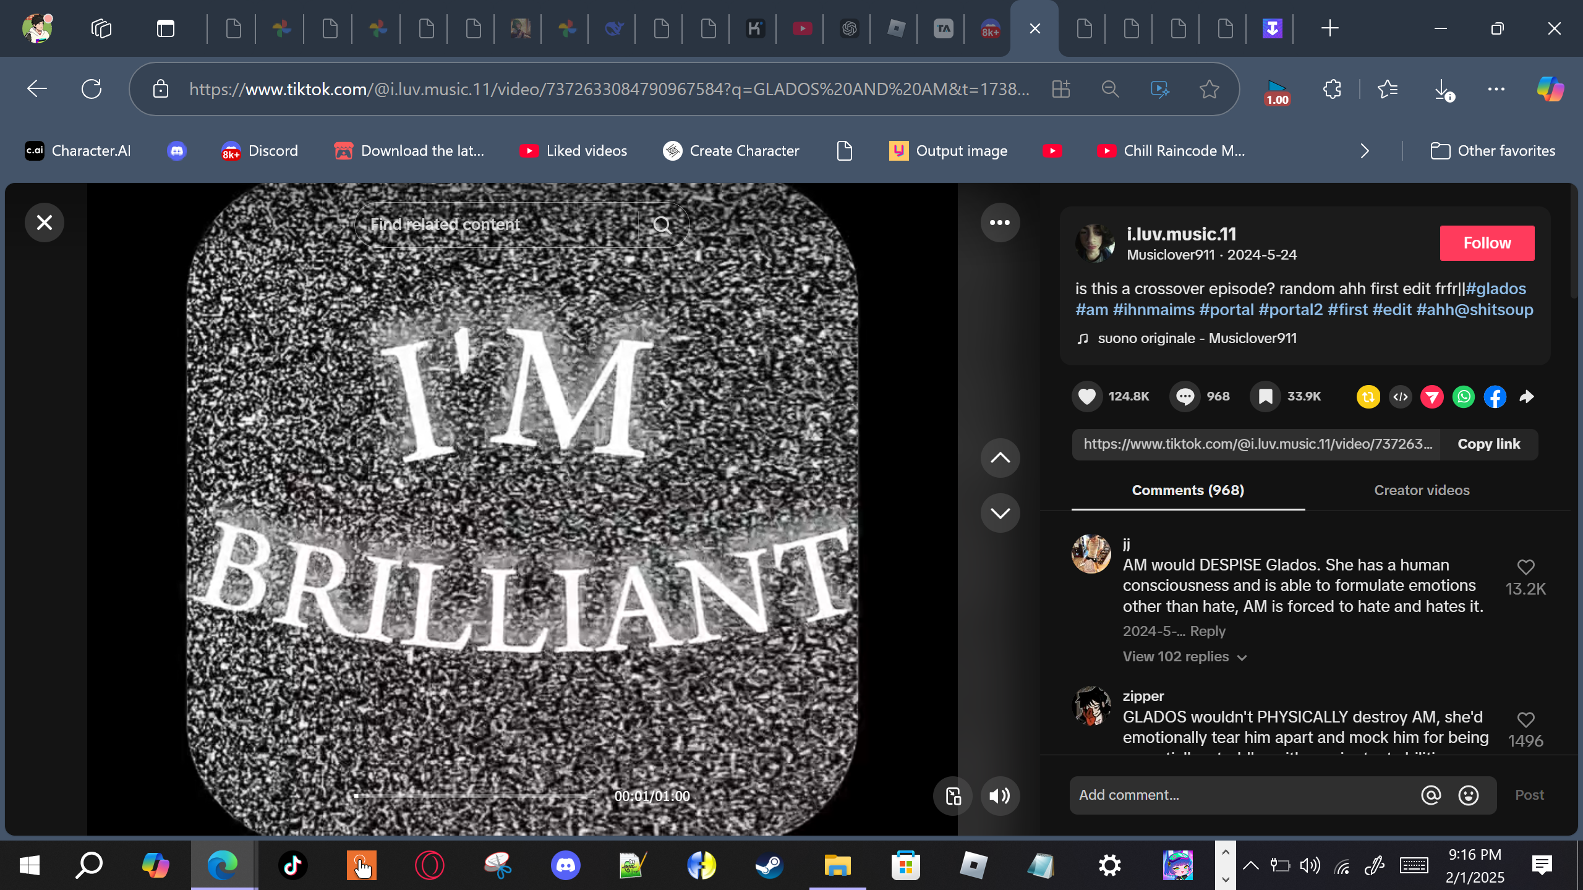Image resolution: width=1583 pixels, height=890 pixels.
Task: Like zipper's comment with heart
Action: [x=1525, y=719]
